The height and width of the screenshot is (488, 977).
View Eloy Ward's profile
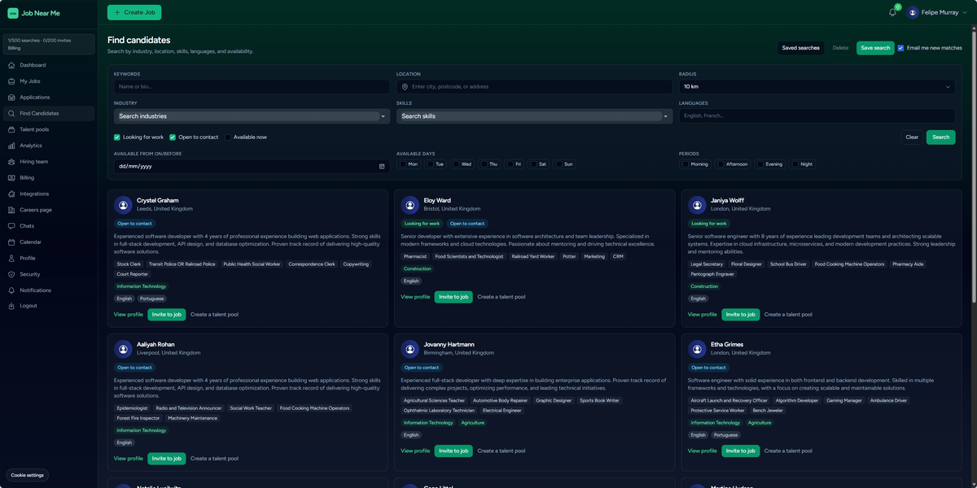tap(415, 297)
